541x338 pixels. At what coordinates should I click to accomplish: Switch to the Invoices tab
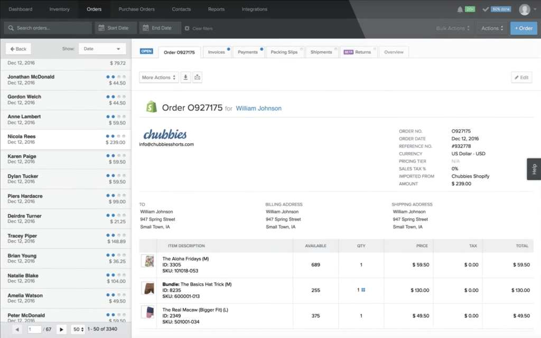tap(217, 52)
